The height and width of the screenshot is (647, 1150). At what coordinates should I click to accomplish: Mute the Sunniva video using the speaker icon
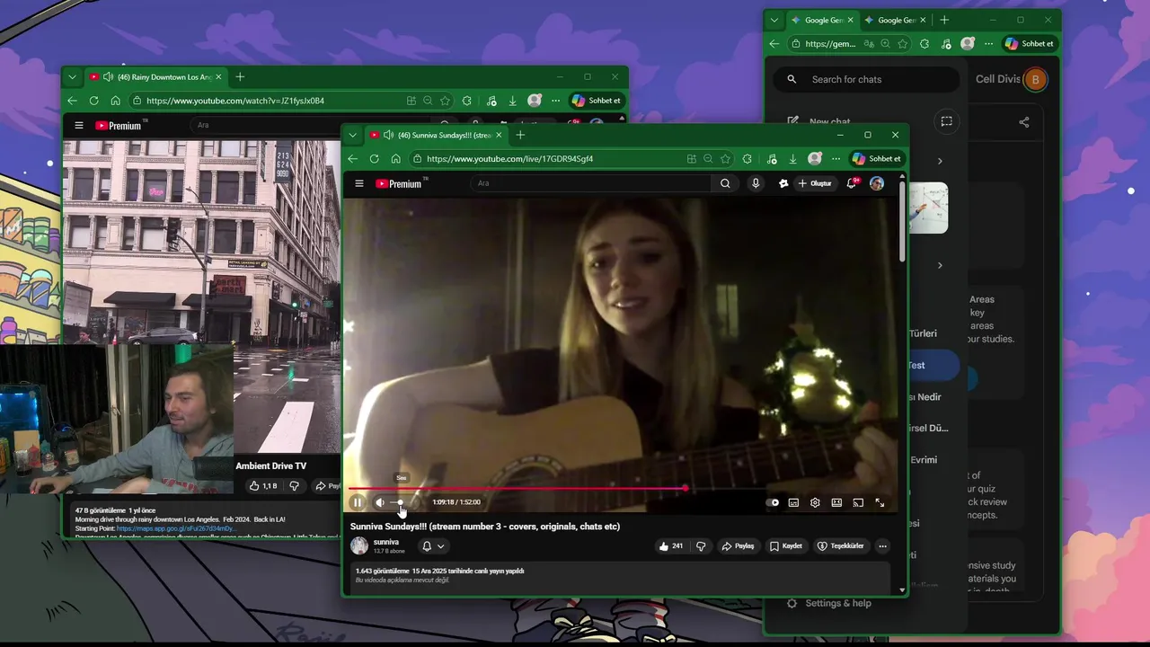pyautogui.click(x=380, y=502)
